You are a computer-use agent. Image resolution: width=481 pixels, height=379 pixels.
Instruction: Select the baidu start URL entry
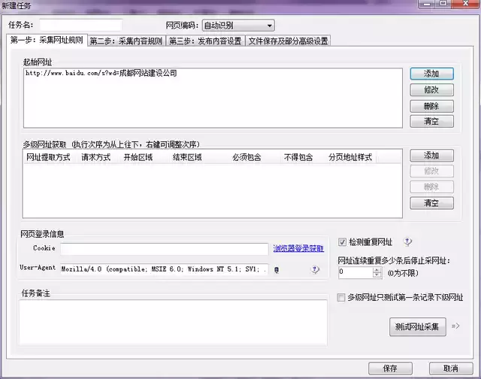click(x=101, y=73)
